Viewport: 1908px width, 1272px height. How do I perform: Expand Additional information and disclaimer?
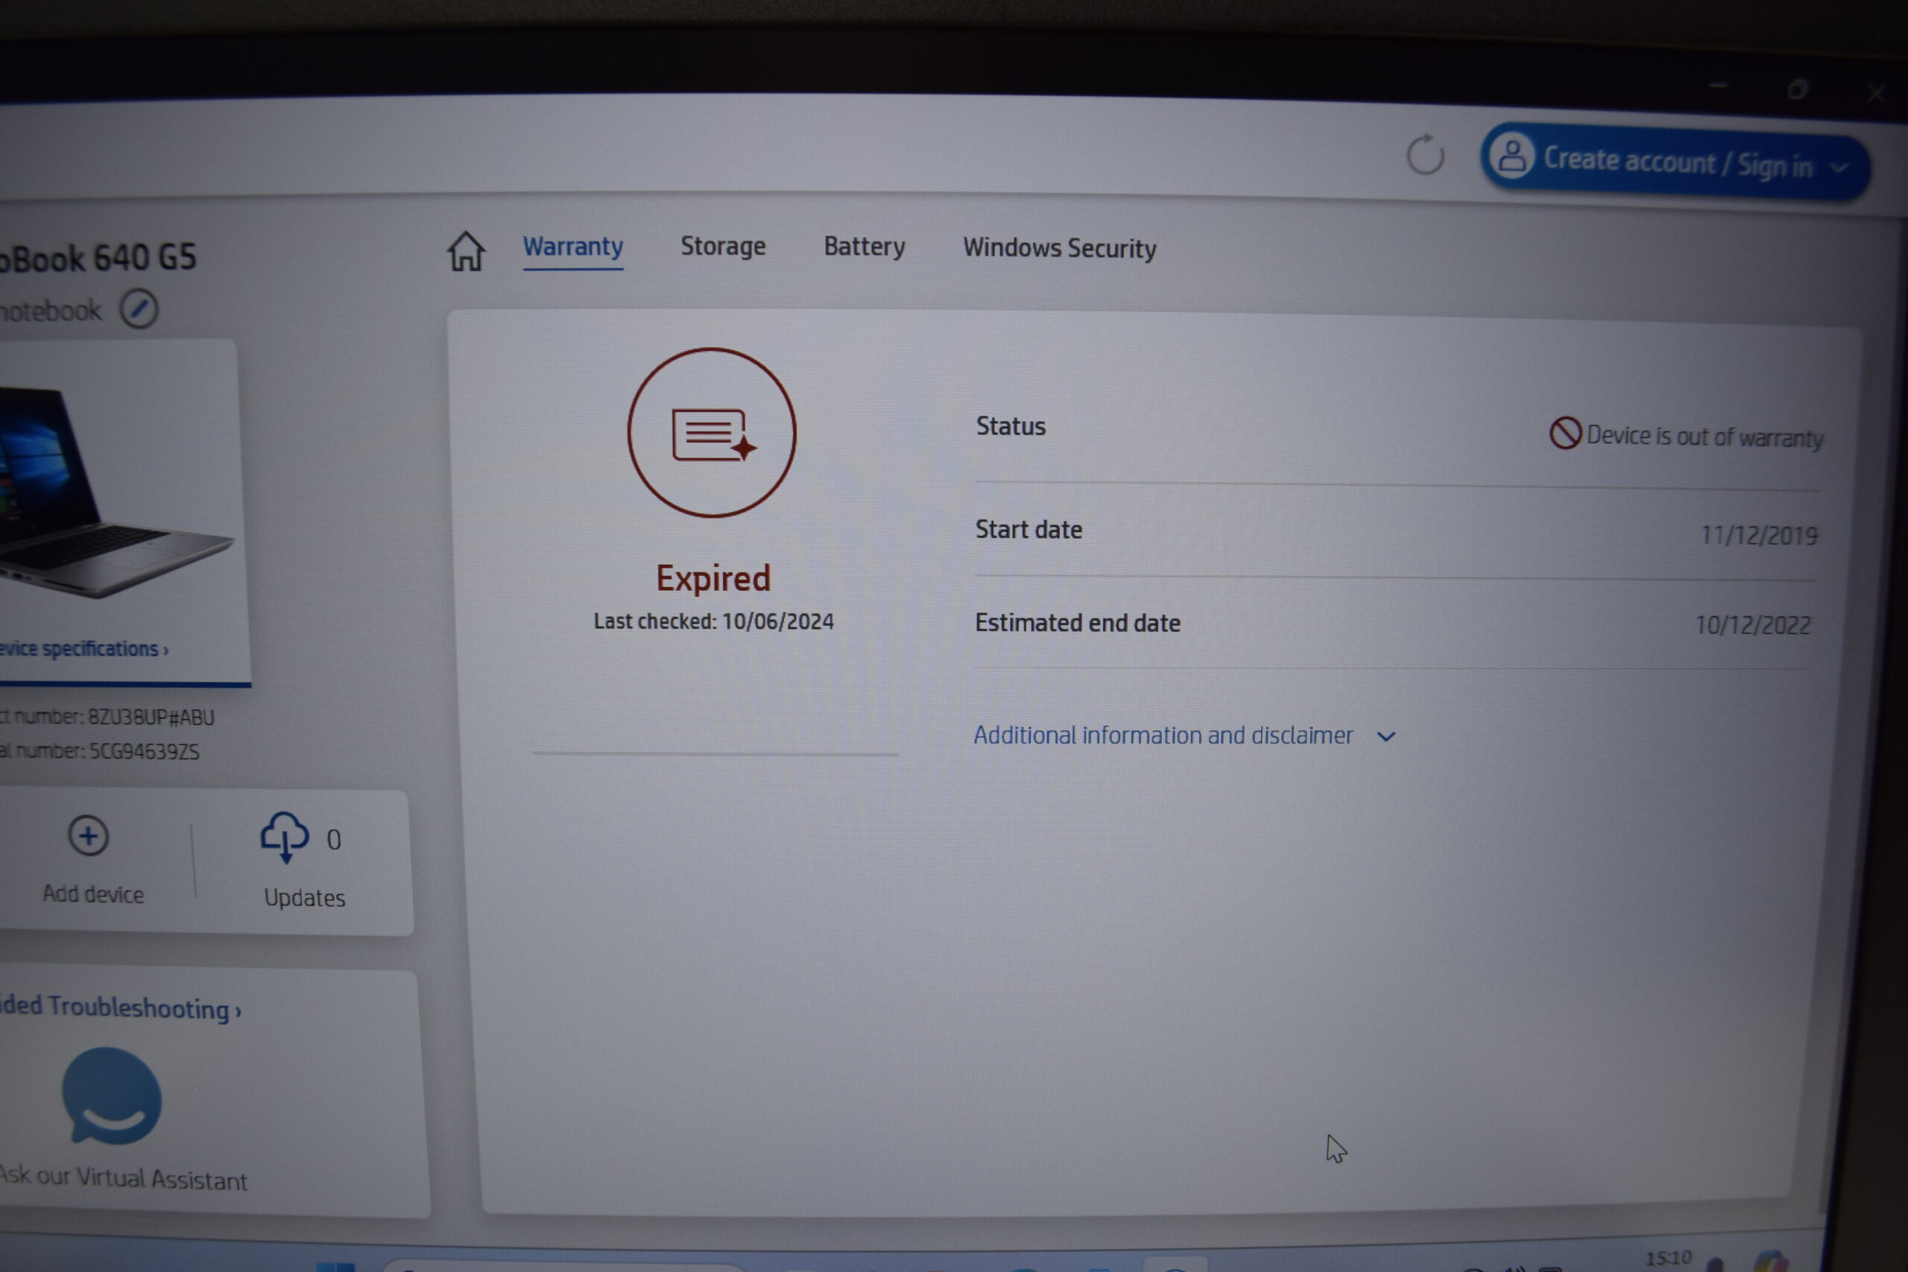(x=1184, y=735)
